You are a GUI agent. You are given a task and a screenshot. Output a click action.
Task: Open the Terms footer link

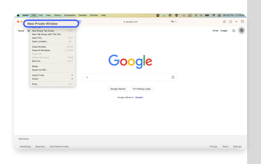pos(225,147)
